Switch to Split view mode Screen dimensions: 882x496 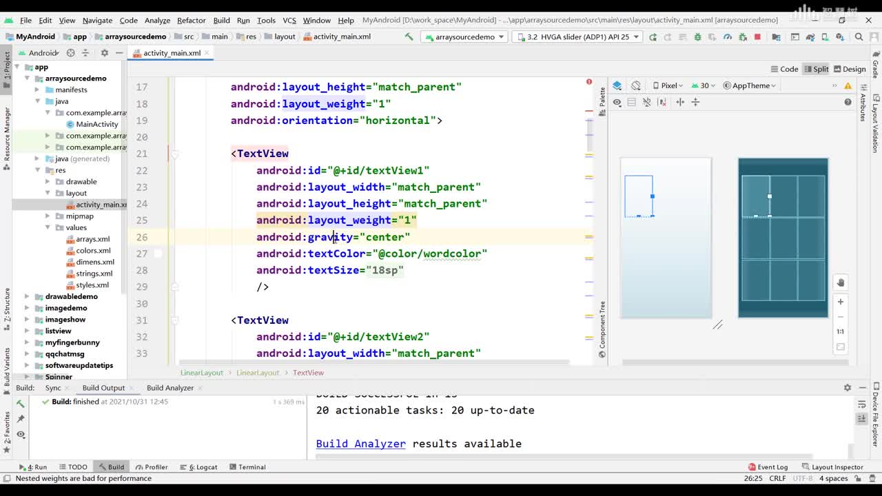click(816, 69)
